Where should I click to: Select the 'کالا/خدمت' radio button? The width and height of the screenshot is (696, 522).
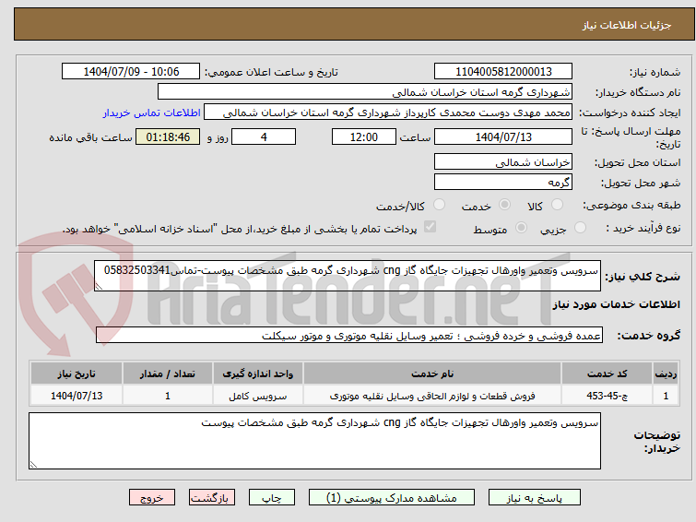439,205
